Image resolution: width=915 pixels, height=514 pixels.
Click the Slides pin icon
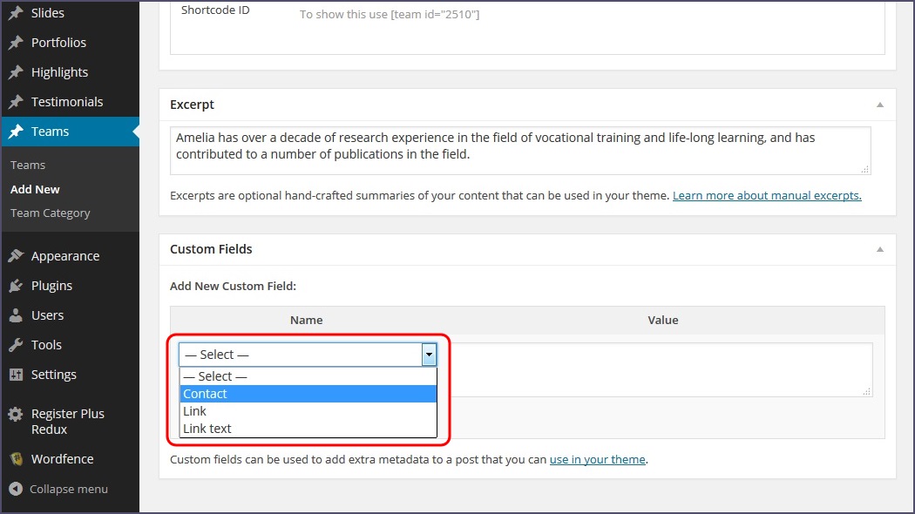click(x=16, y=13)
